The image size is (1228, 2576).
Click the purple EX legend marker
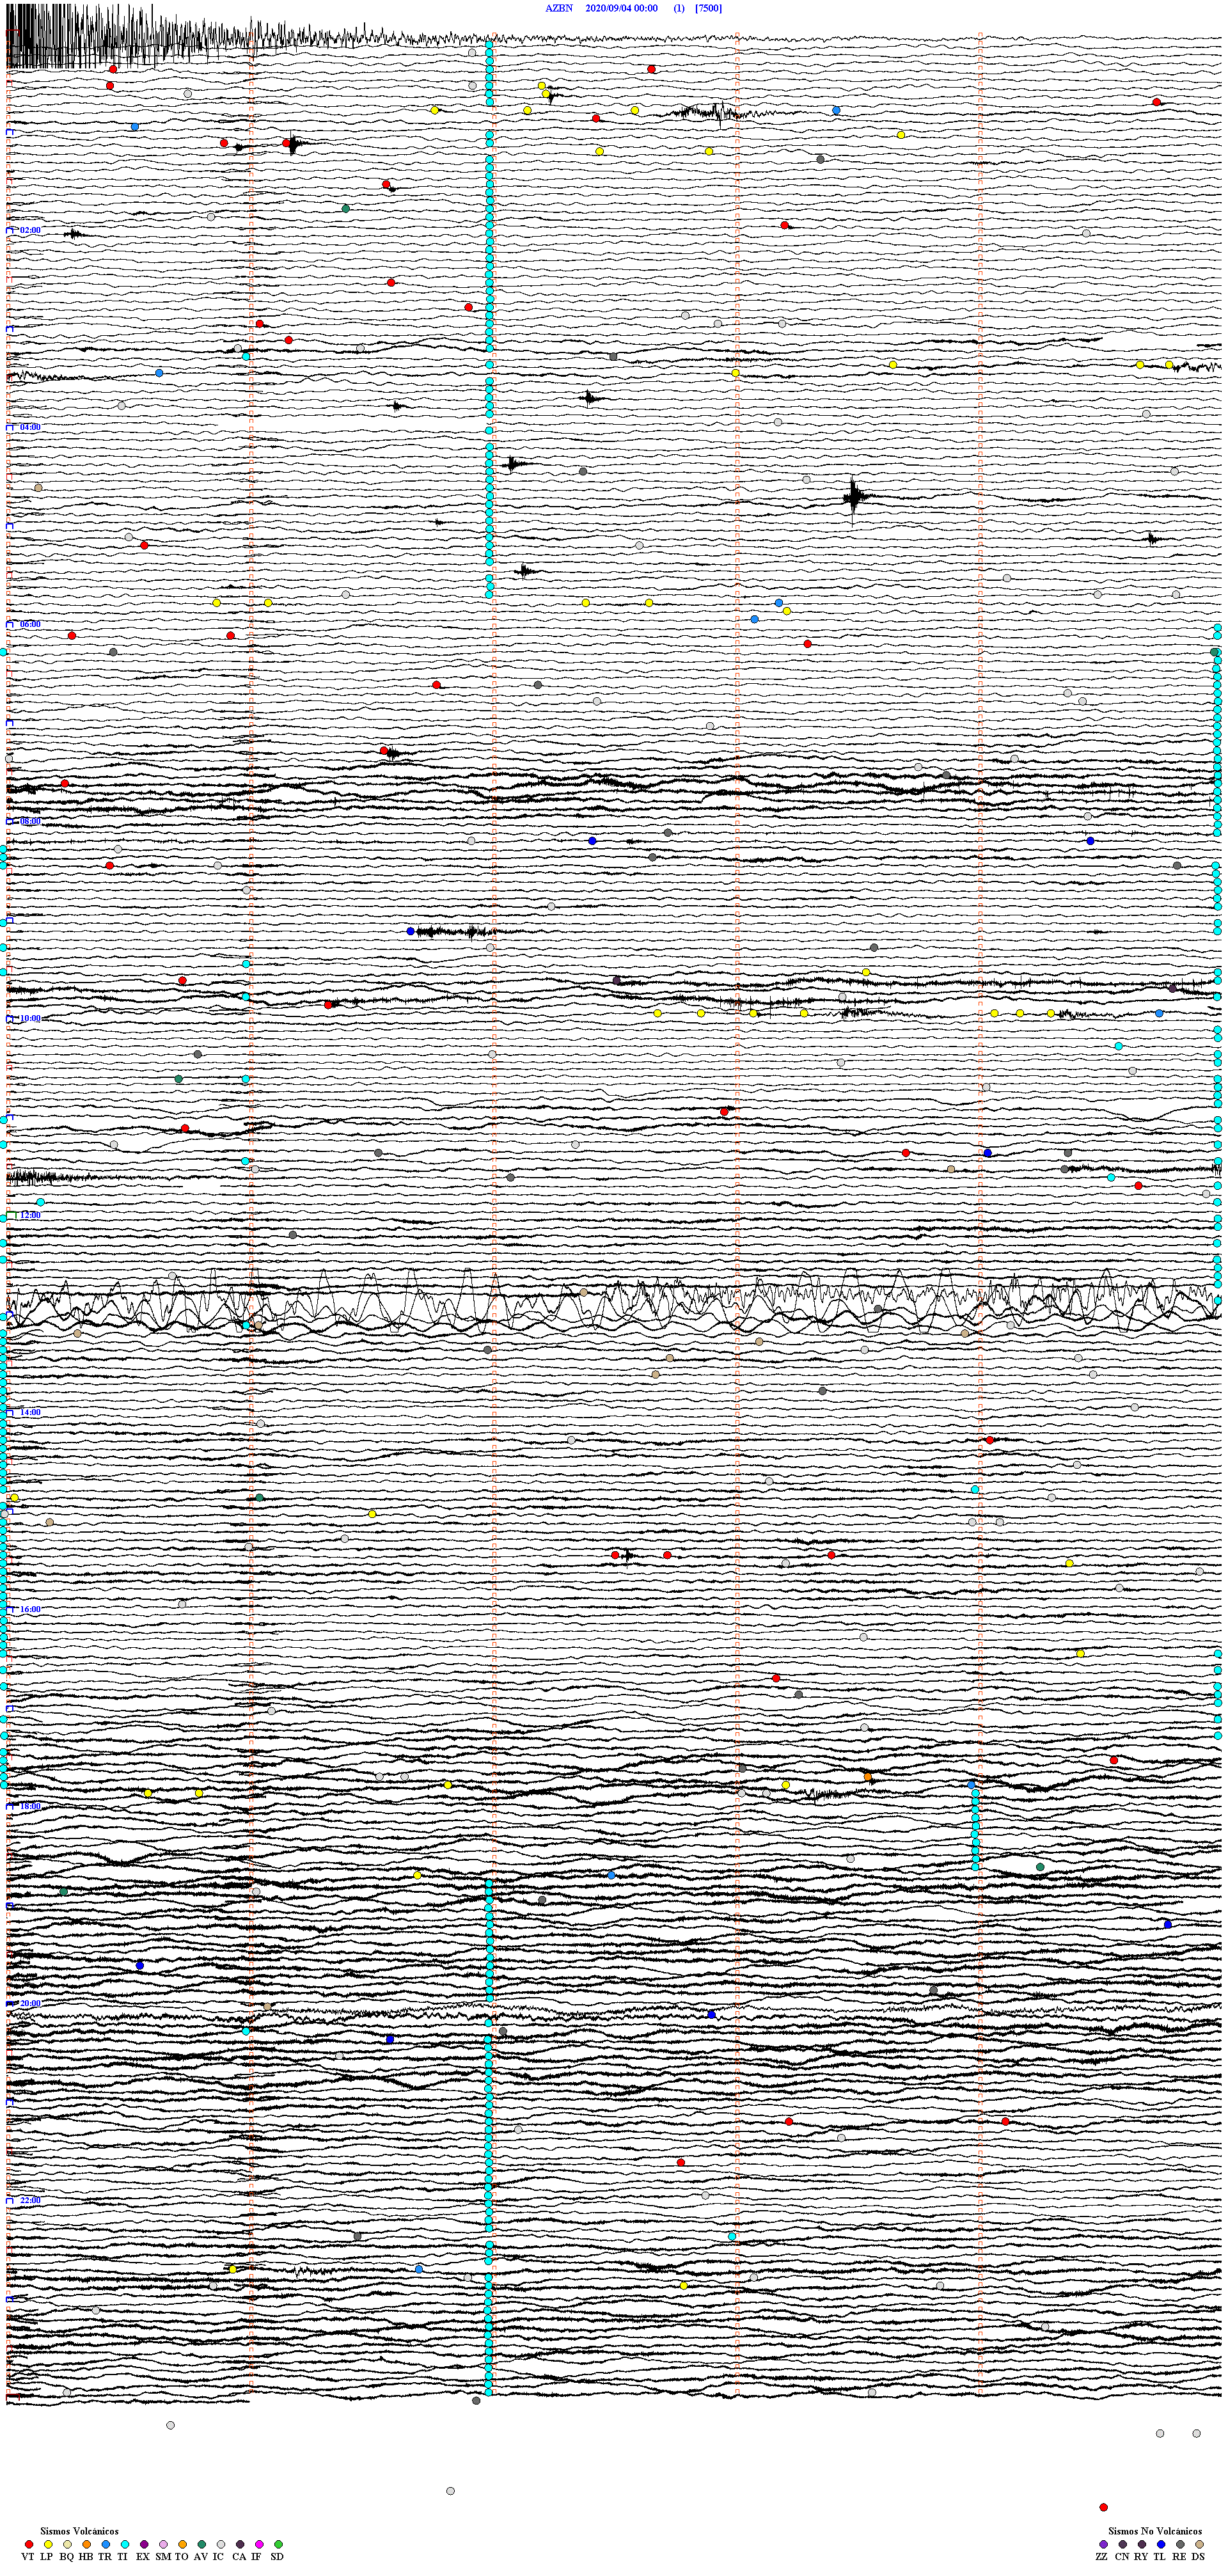pos(144,2544)
